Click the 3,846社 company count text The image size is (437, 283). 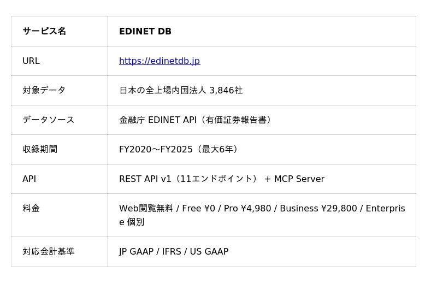226,91
